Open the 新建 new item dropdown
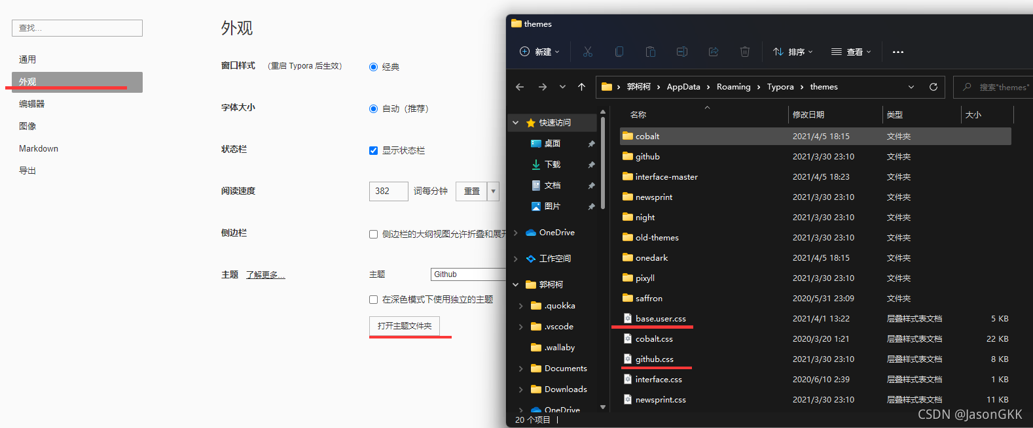Viewport: 1033px width, 428px height. point(539,52)
